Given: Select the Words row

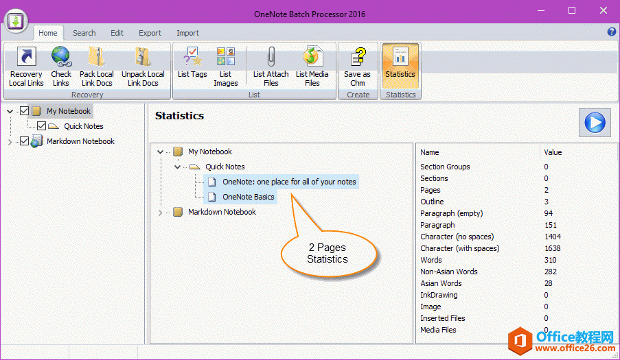Looking at the screenshot, I should (x=516, y=260).
